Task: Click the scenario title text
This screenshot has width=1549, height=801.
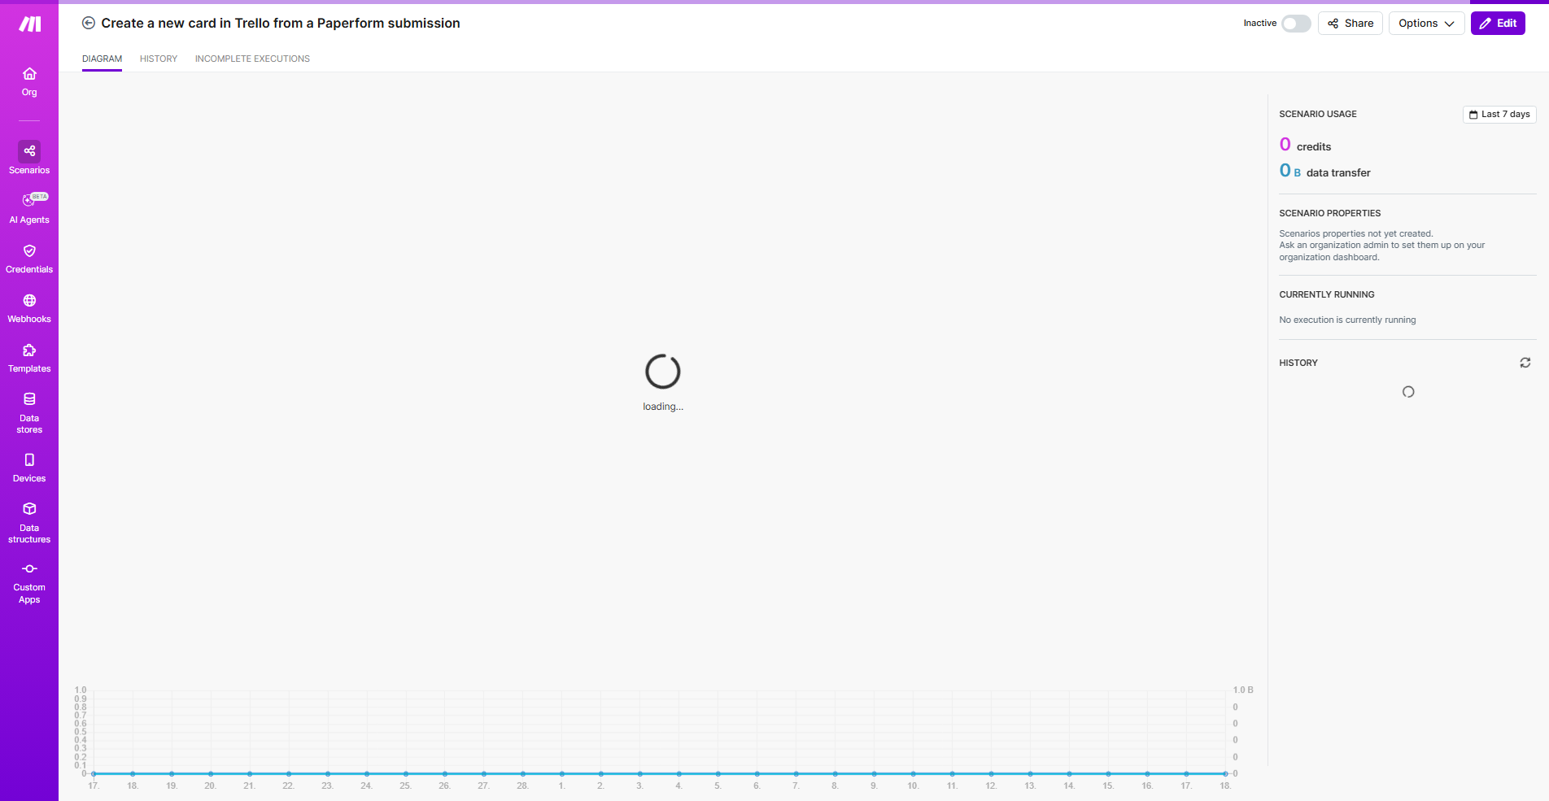Action: point(281,24)
